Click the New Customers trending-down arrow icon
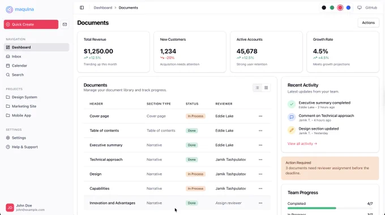385x215 pixels. tap(162, 58)
